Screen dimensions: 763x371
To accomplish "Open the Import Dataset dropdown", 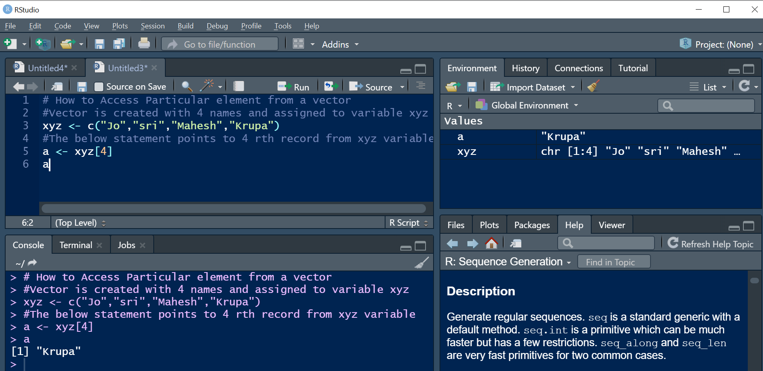I will pyautogui.click(x=532, y=87).
